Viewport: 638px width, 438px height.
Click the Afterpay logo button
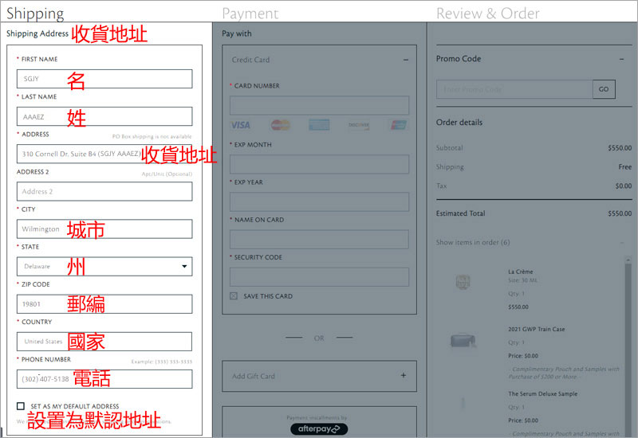point(319,428)
